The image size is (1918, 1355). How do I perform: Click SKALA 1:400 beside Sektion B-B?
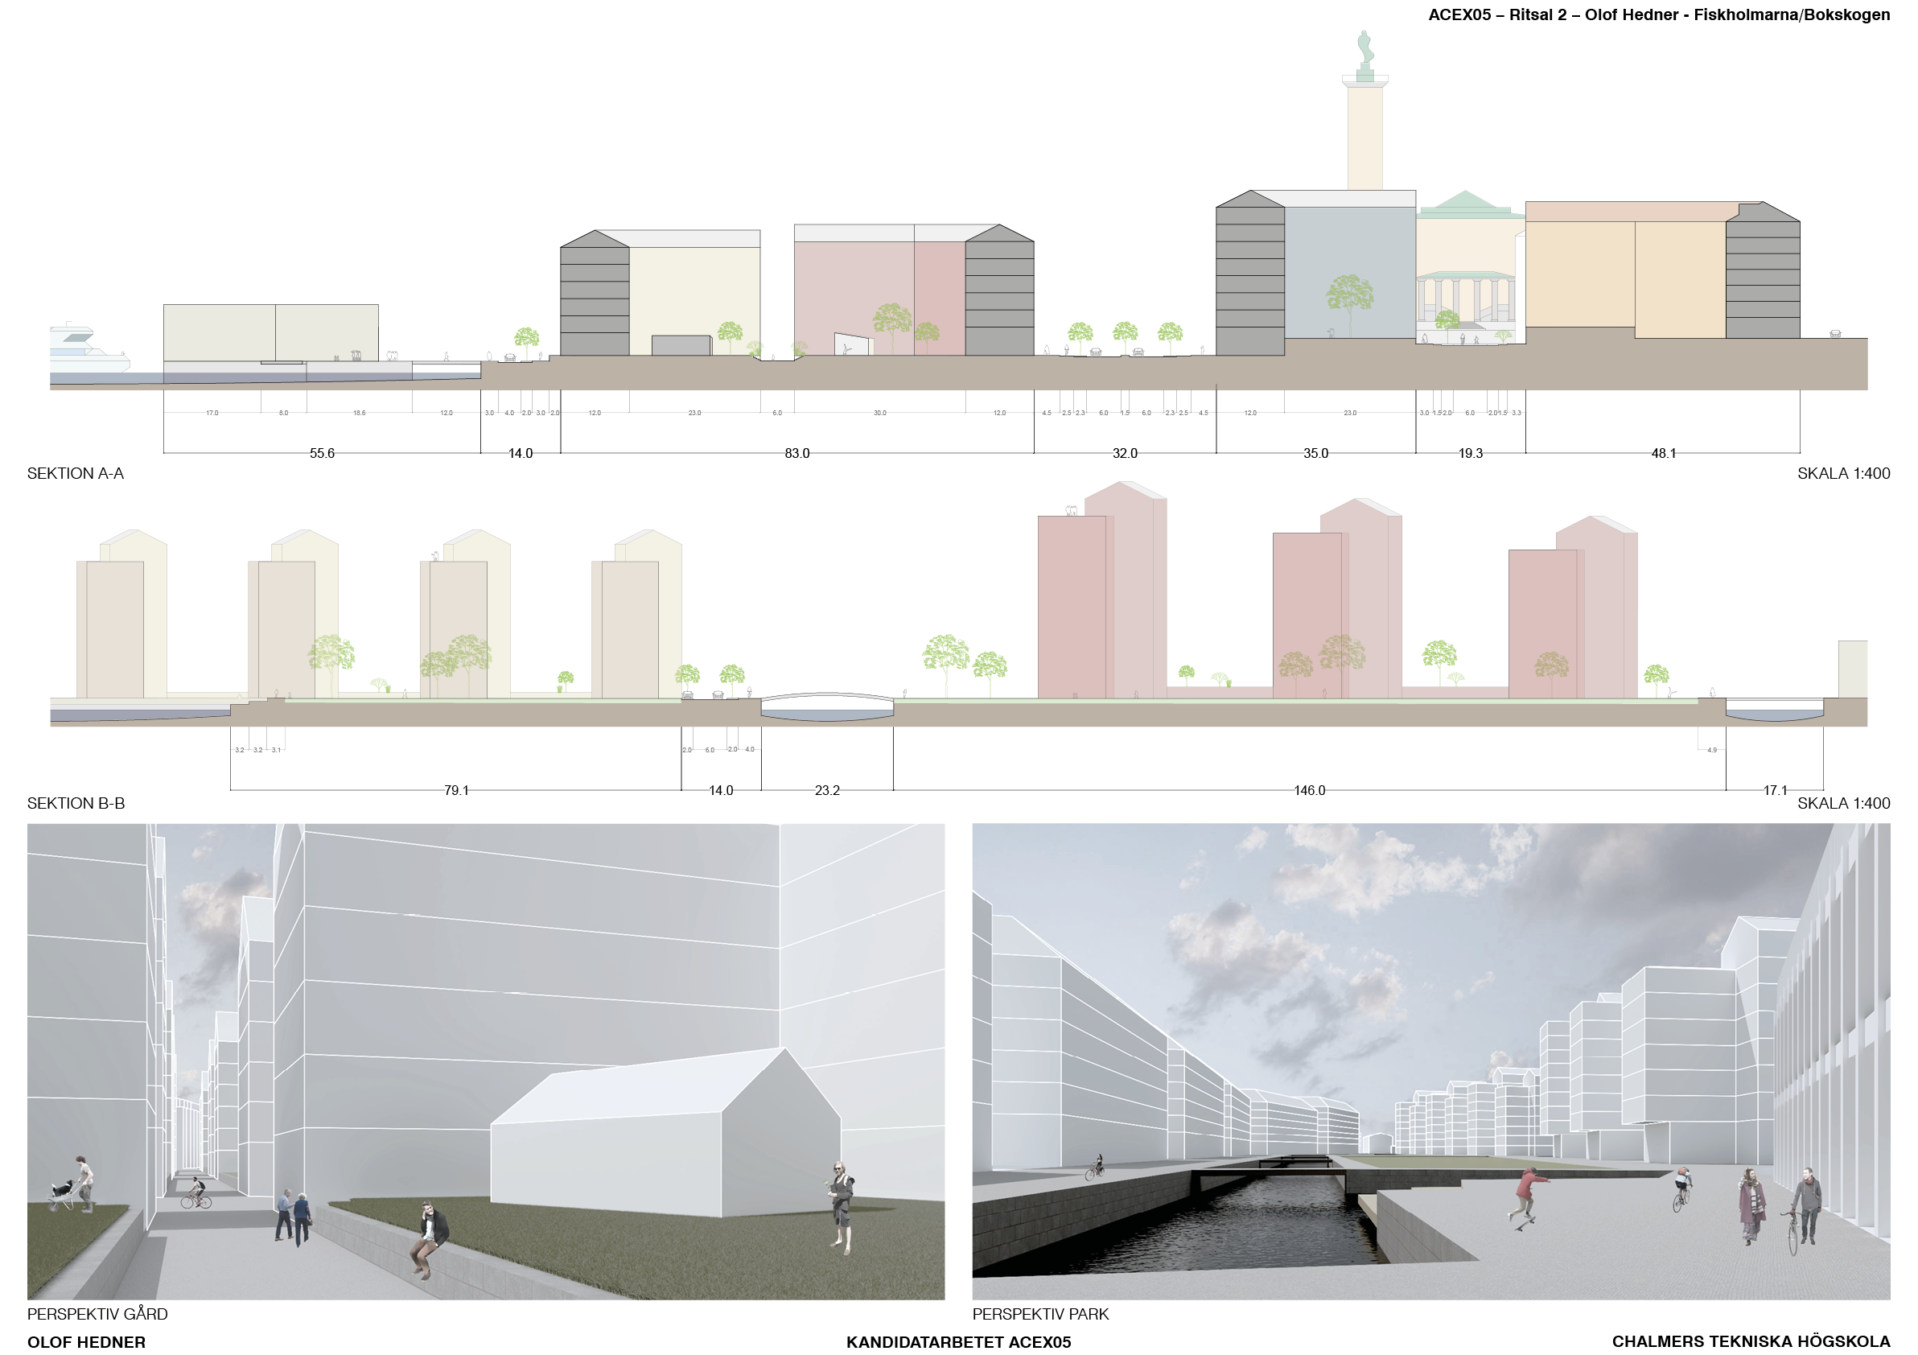coord(1843,804)
